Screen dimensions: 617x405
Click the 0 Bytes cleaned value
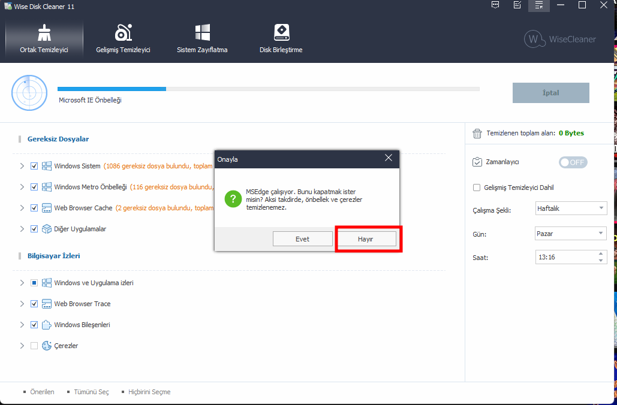pyautogui.click(x=571, y=133)
